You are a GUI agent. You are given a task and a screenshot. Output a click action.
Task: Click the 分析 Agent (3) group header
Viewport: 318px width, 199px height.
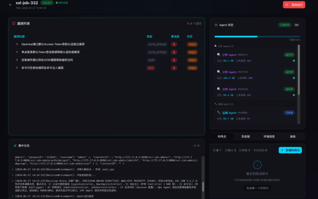224,46
